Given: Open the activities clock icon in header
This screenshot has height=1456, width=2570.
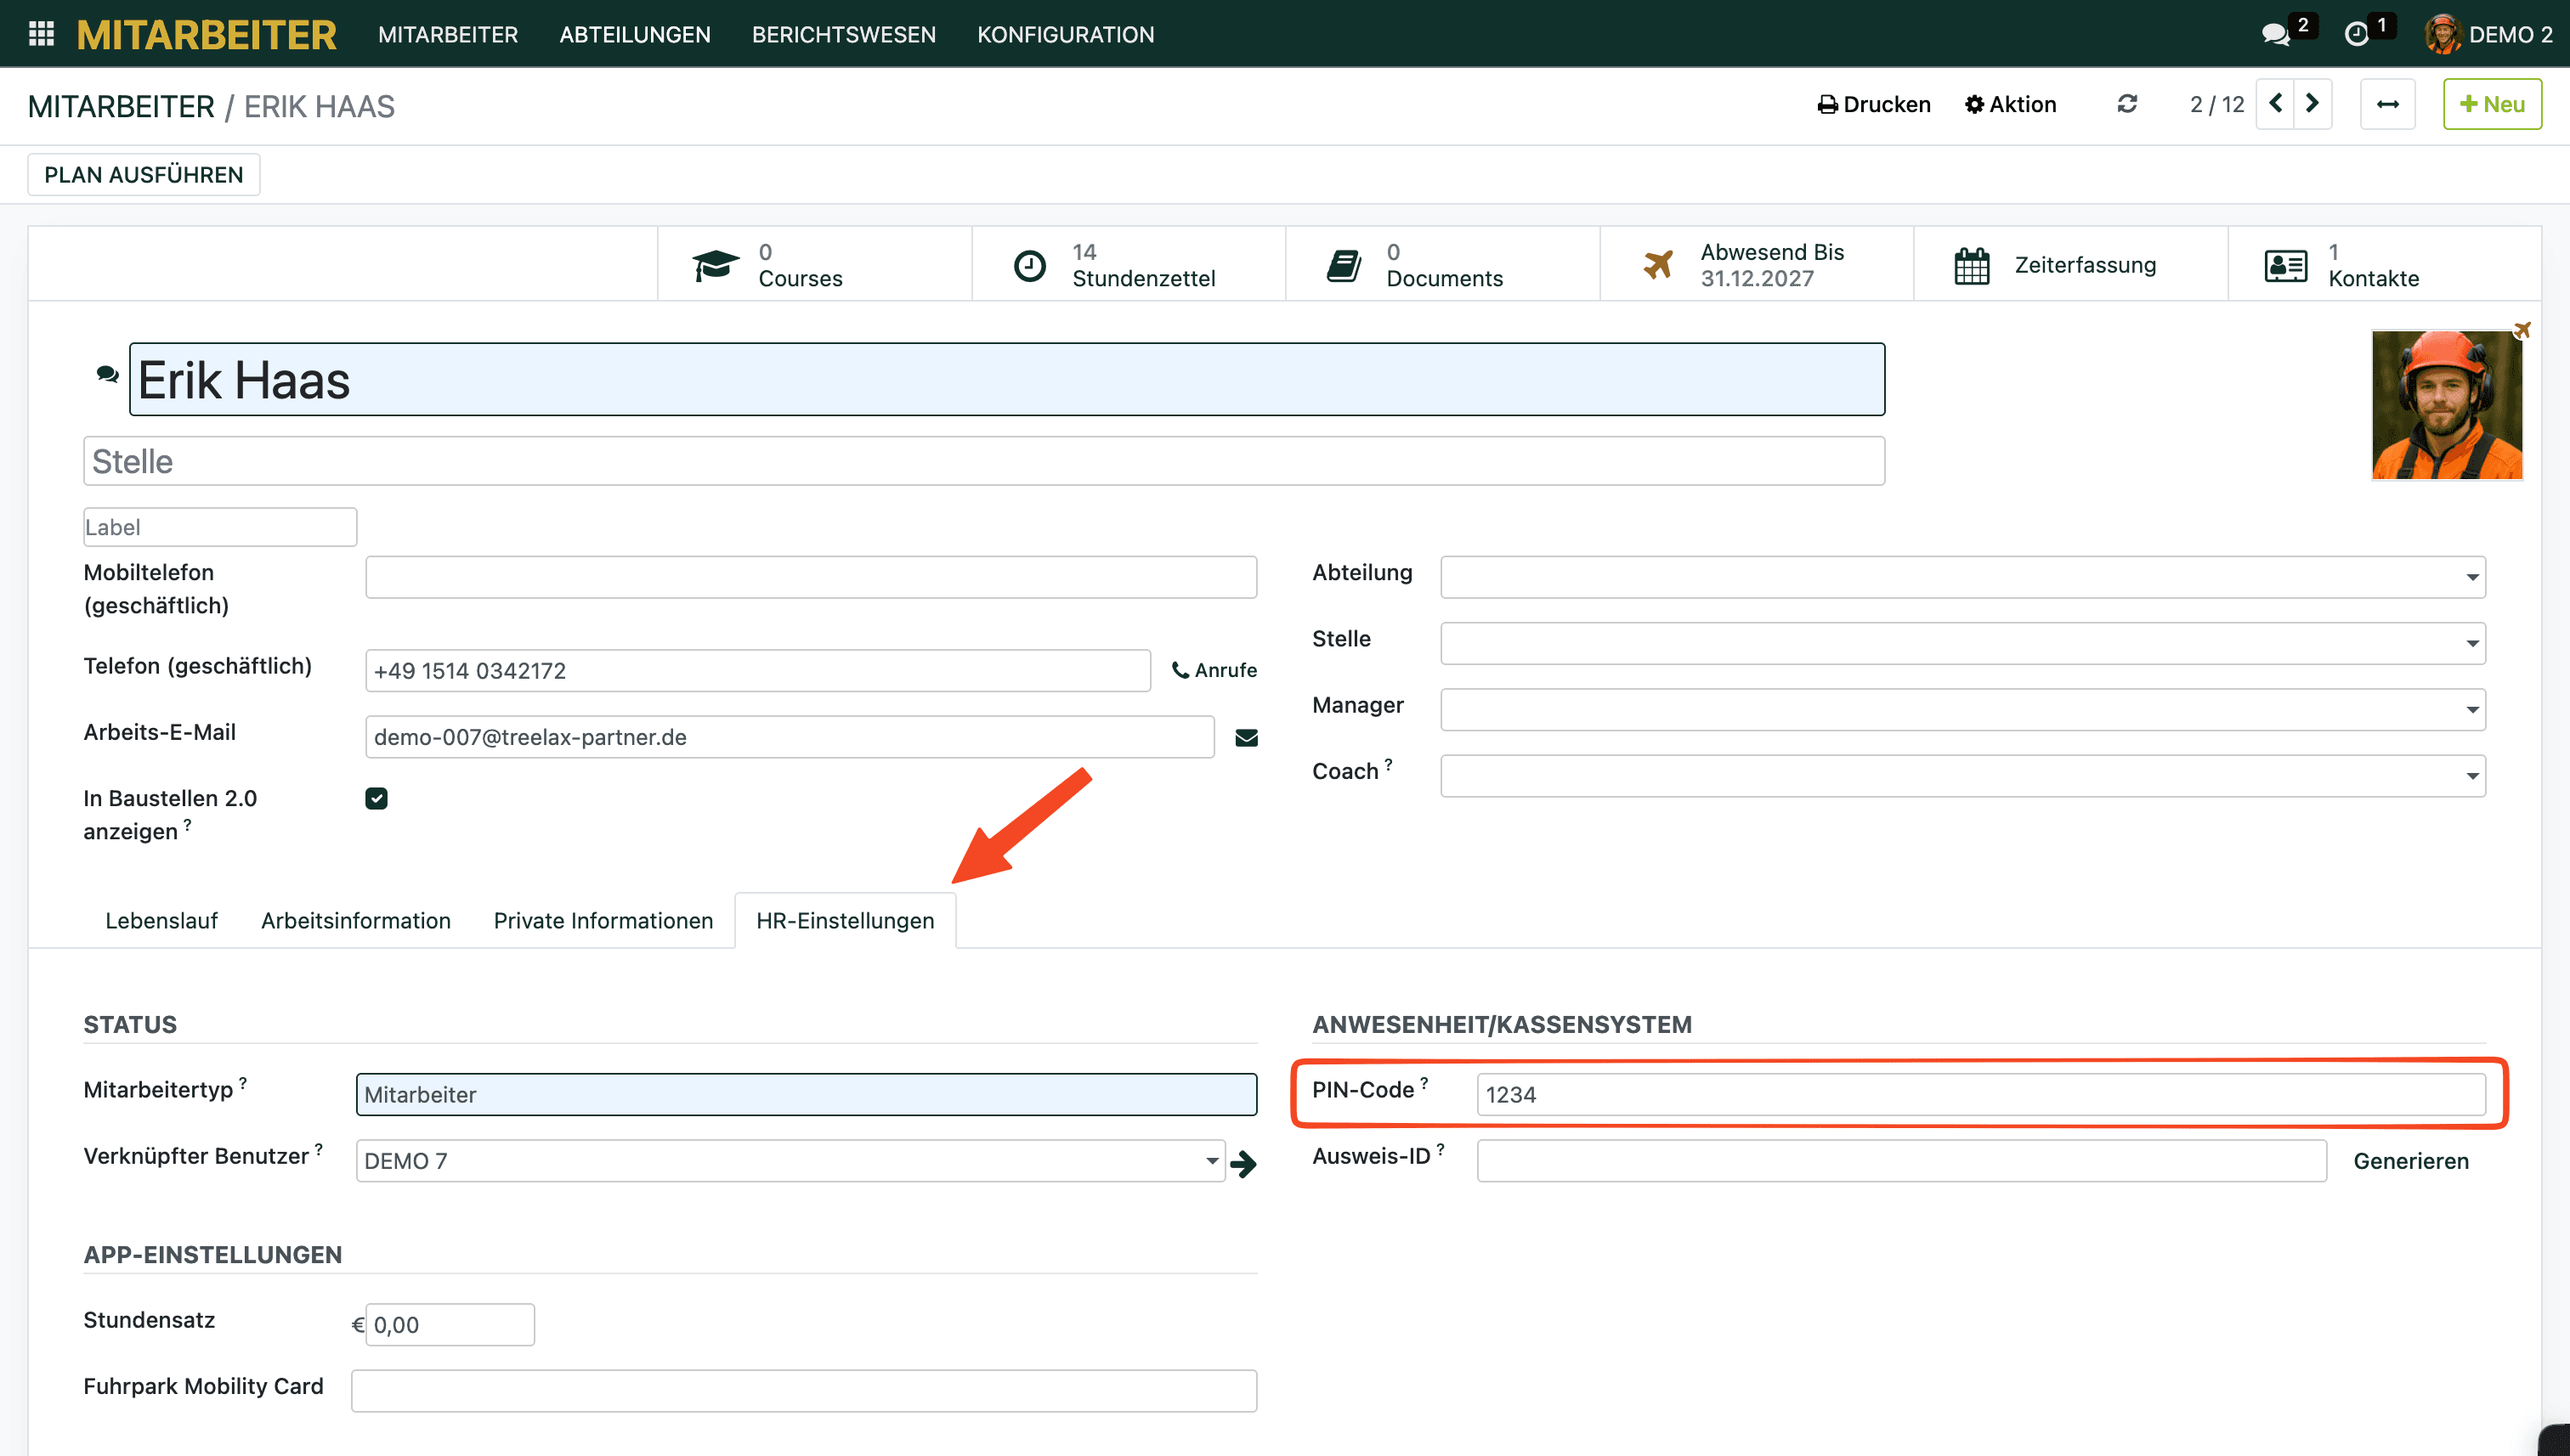Looking at the screenshot, I should [2357, 34].
